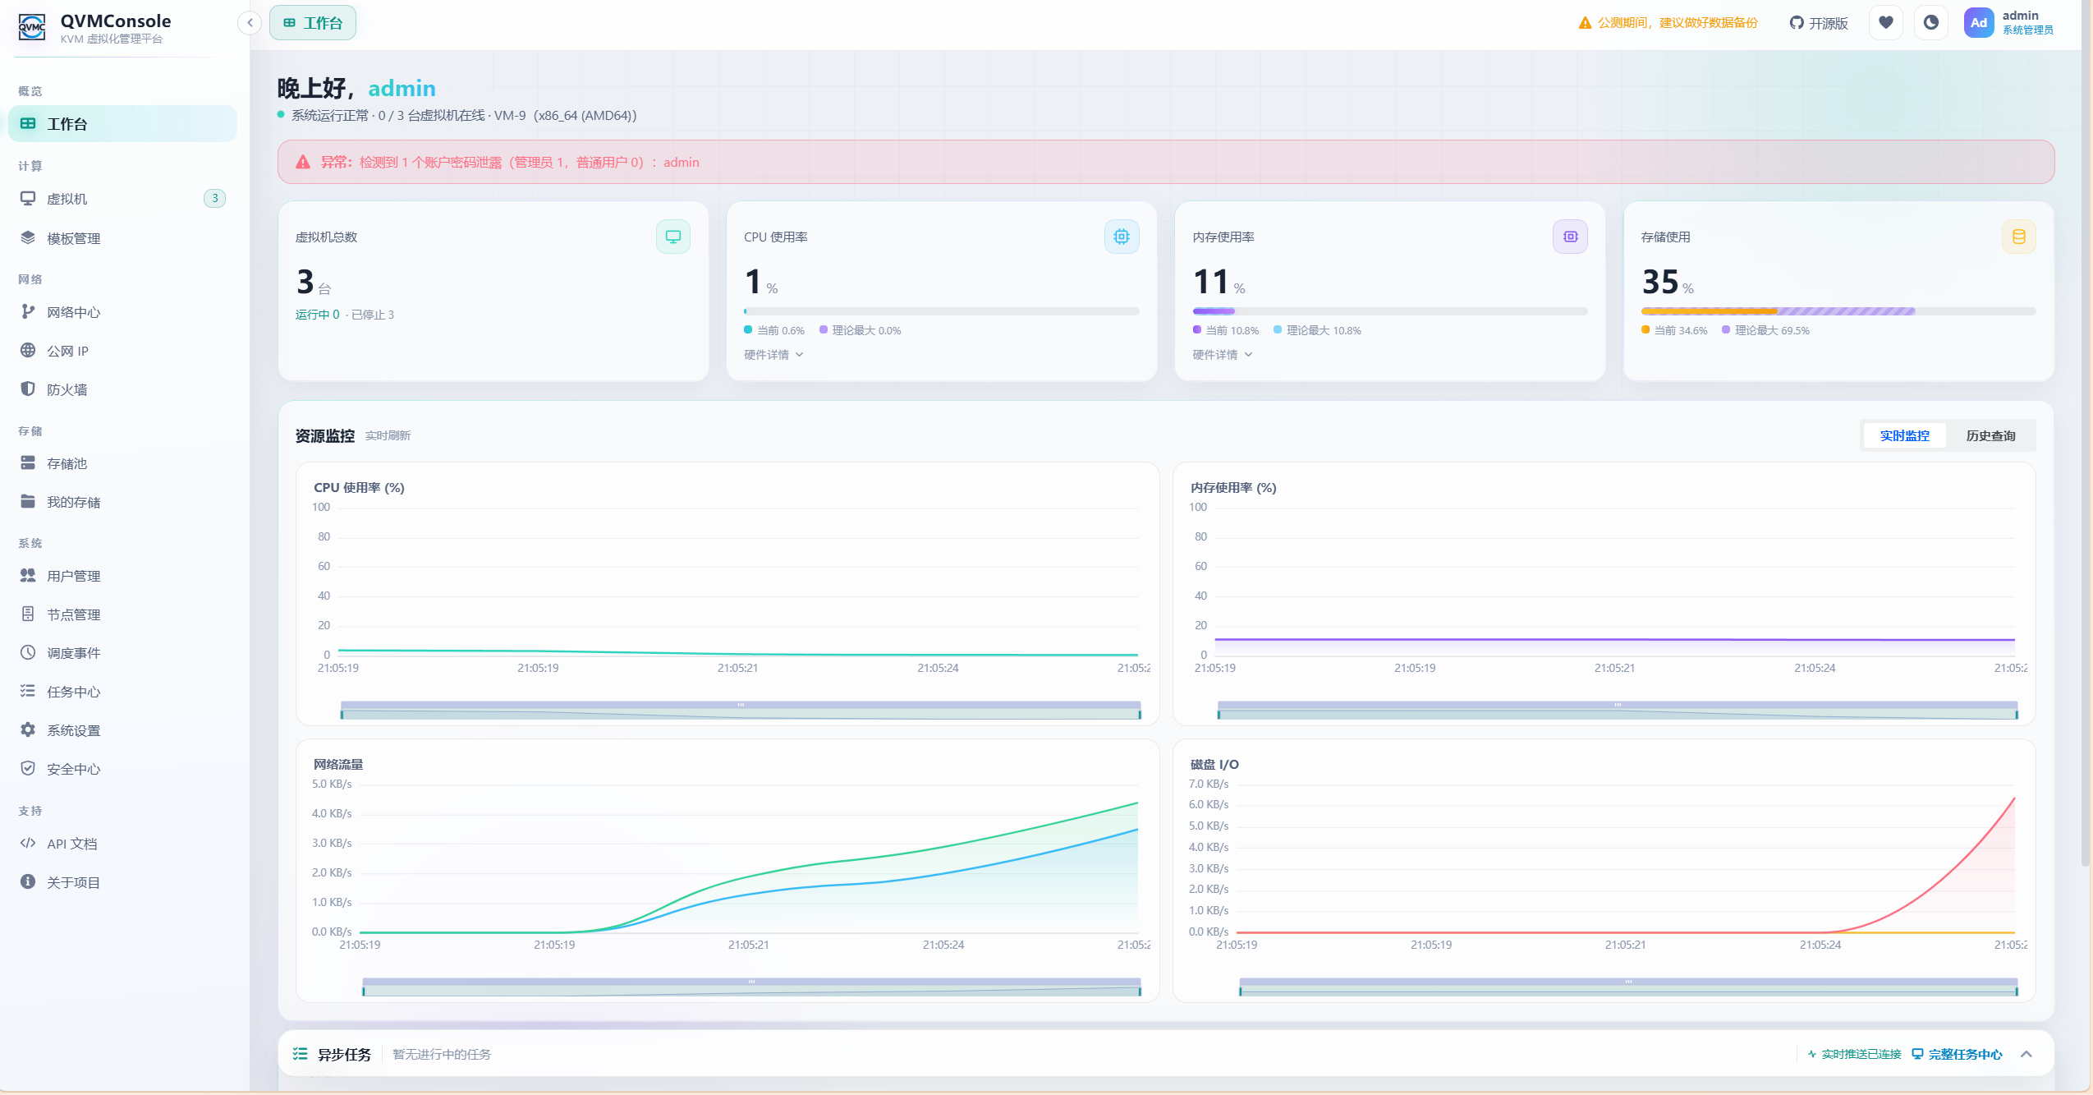Open 工作台 in the sidebar
The height and width of the screenshot is (1095, 2093).
click(123, 124)
